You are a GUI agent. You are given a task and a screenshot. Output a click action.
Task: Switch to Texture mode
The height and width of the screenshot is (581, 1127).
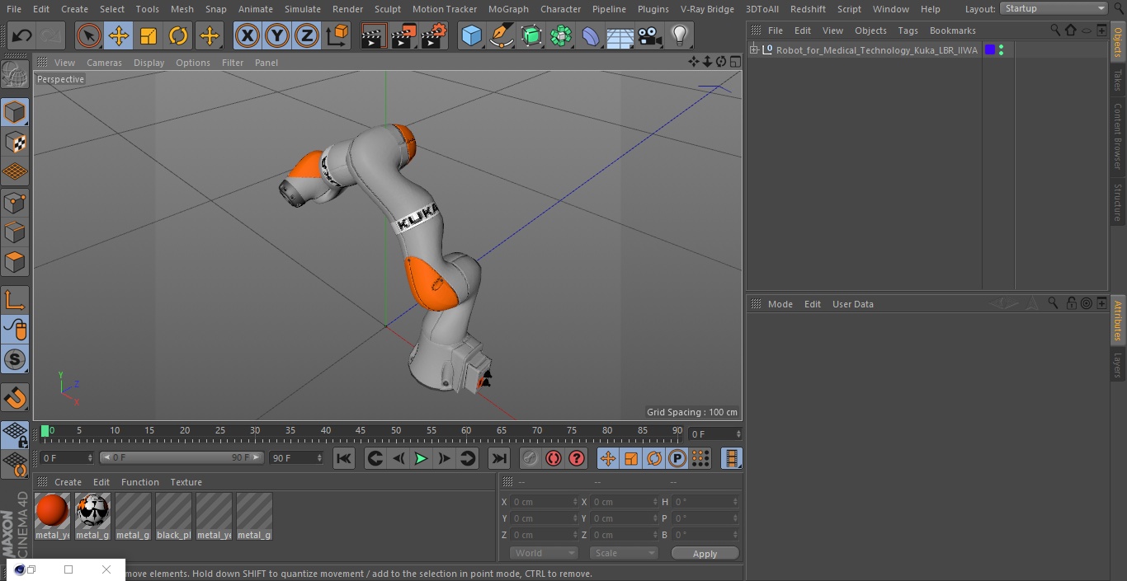coord(15,142)
